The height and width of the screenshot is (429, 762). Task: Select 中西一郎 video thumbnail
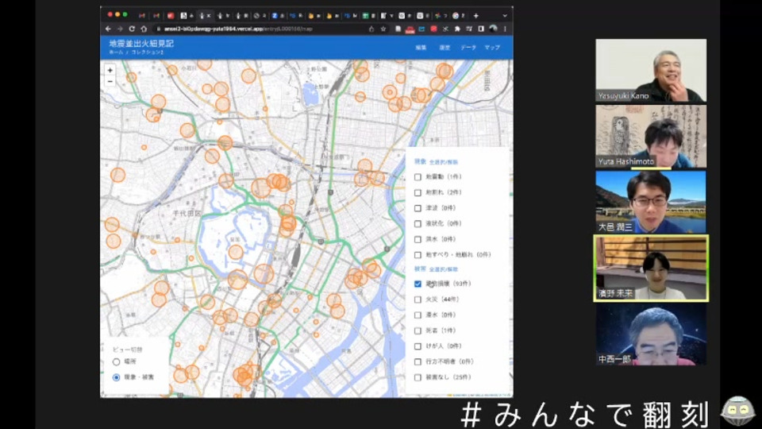pyautogui.click(x=651, y=334)
